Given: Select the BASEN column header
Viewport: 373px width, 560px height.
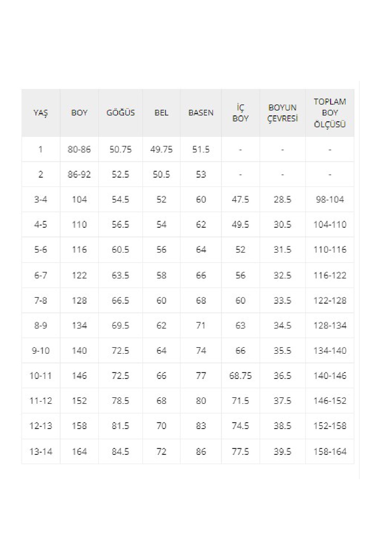Looking at the screenshot, I should tap(201, 113).
